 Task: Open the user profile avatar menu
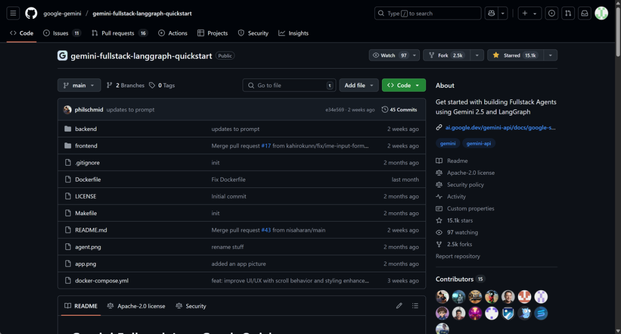pyautogui.click(x=601, y=13)
